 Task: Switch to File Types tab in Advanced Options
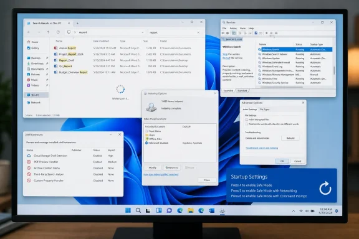tap(265, 110)
